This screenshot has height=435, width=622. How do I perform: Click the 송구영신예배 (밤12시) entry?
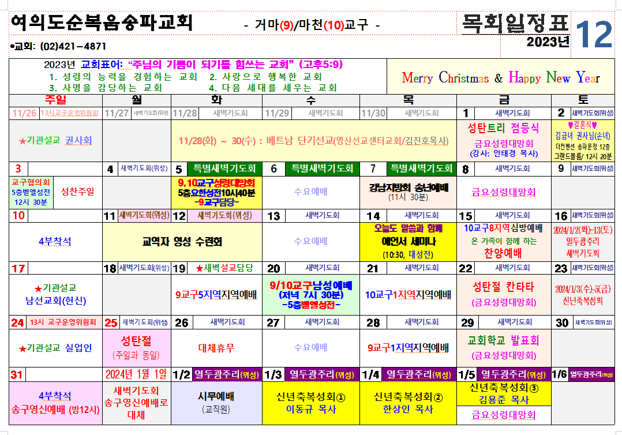point(55,410)
